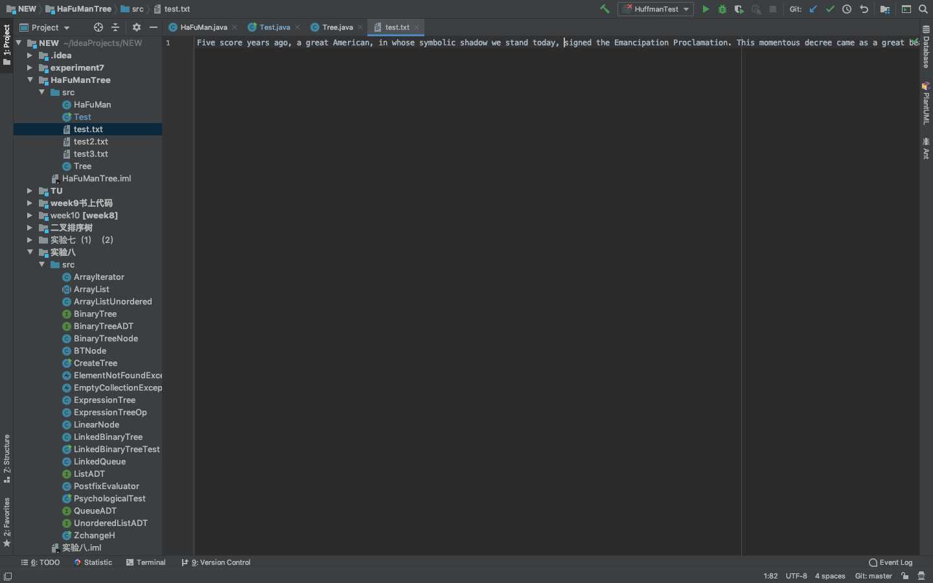Open the Statistic tool window
The width and height of the screenshot is (933, 583).
pyautogui.click(x=93, y=563)
